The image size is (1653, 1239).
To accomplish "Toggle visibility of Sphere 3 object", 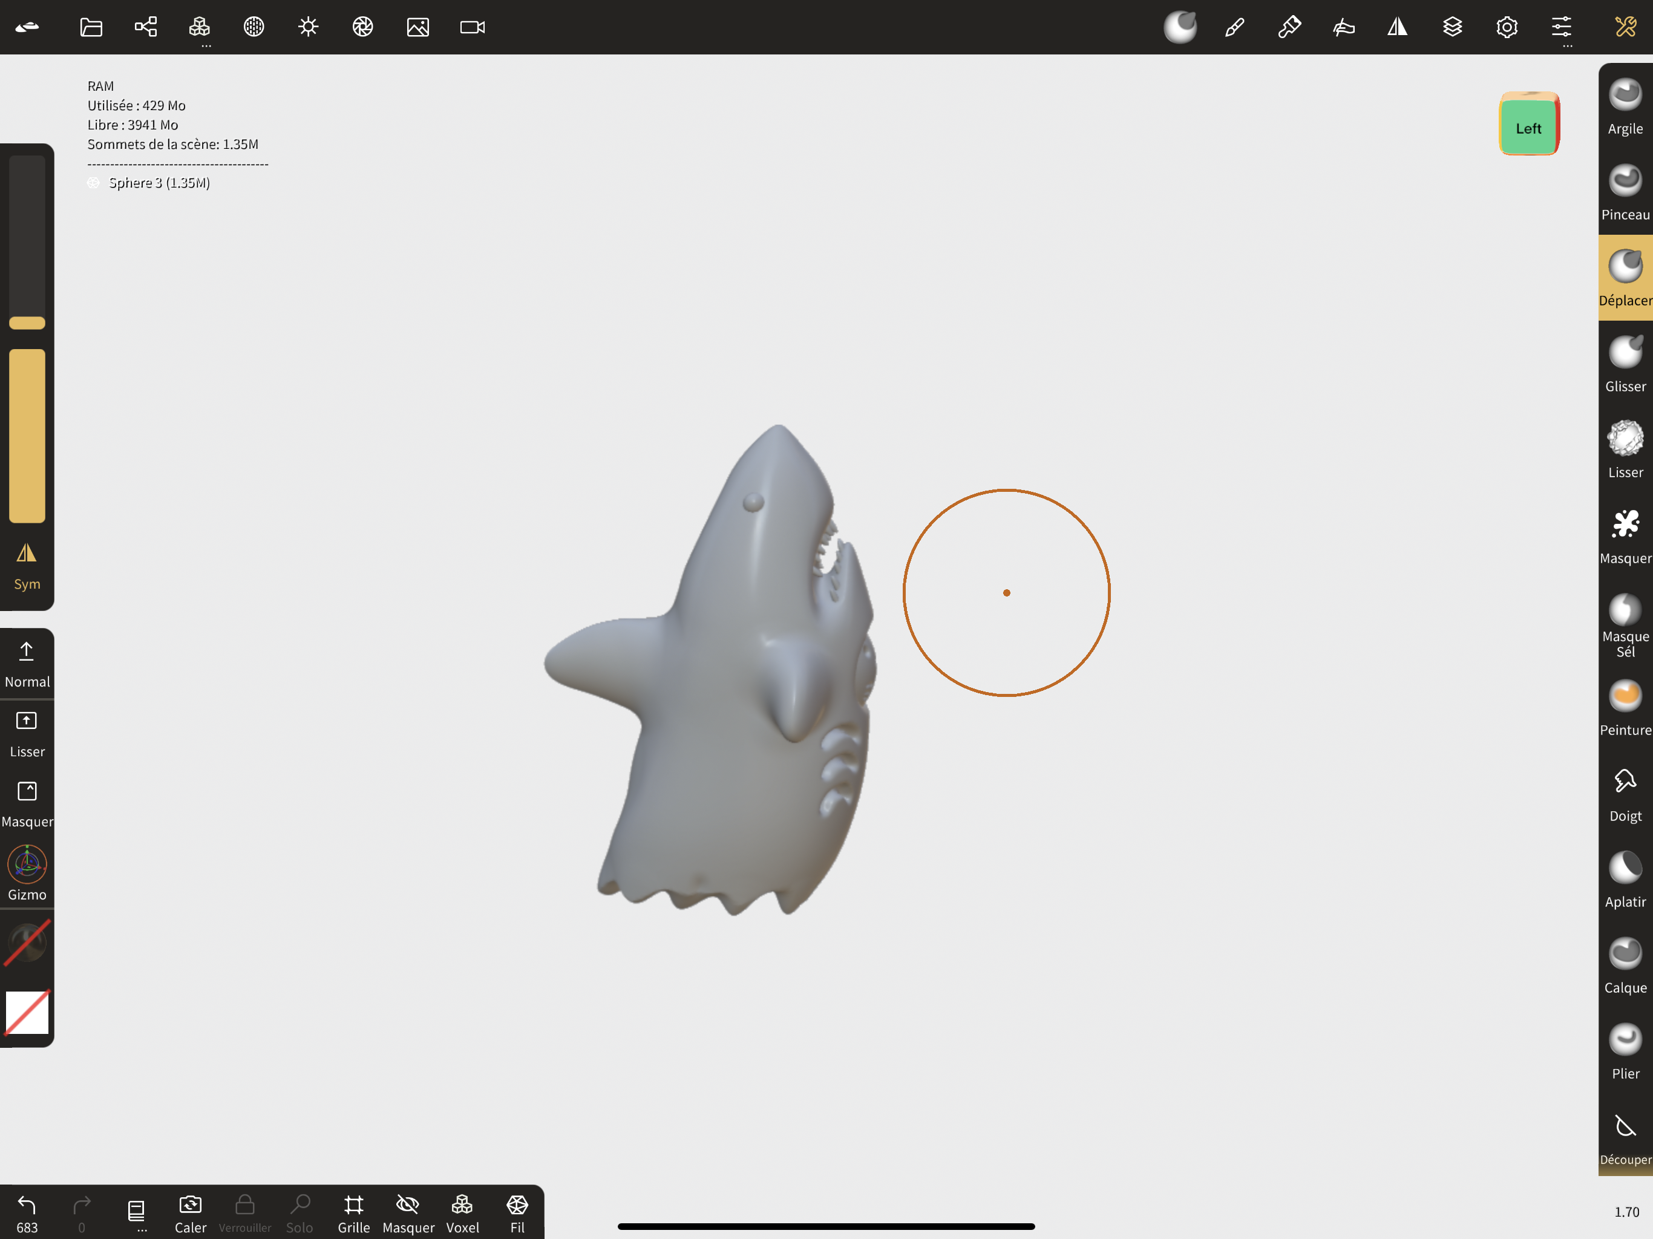I will point(93,183).
